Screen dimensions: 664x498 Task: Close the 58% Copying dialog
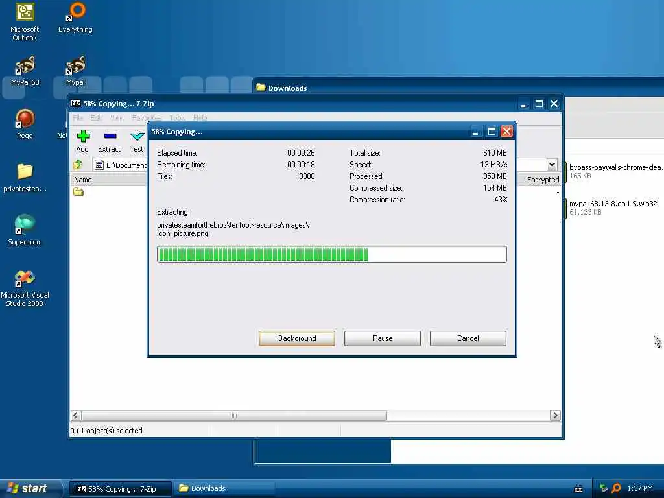(x=506, y=132)
